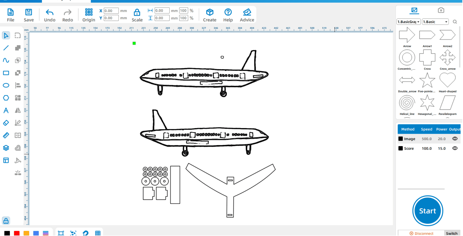Activate the Ellipse drawing tool
Viewport: 463px width, 236px height.
(6, 85)
